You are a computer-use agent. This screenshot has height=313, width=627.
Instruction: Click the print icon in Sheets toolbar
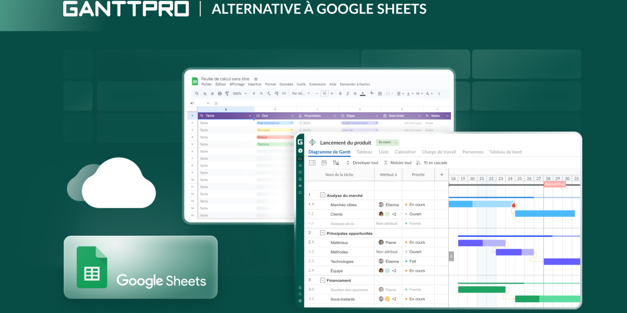pyautogui.click(x=219, y=93)
